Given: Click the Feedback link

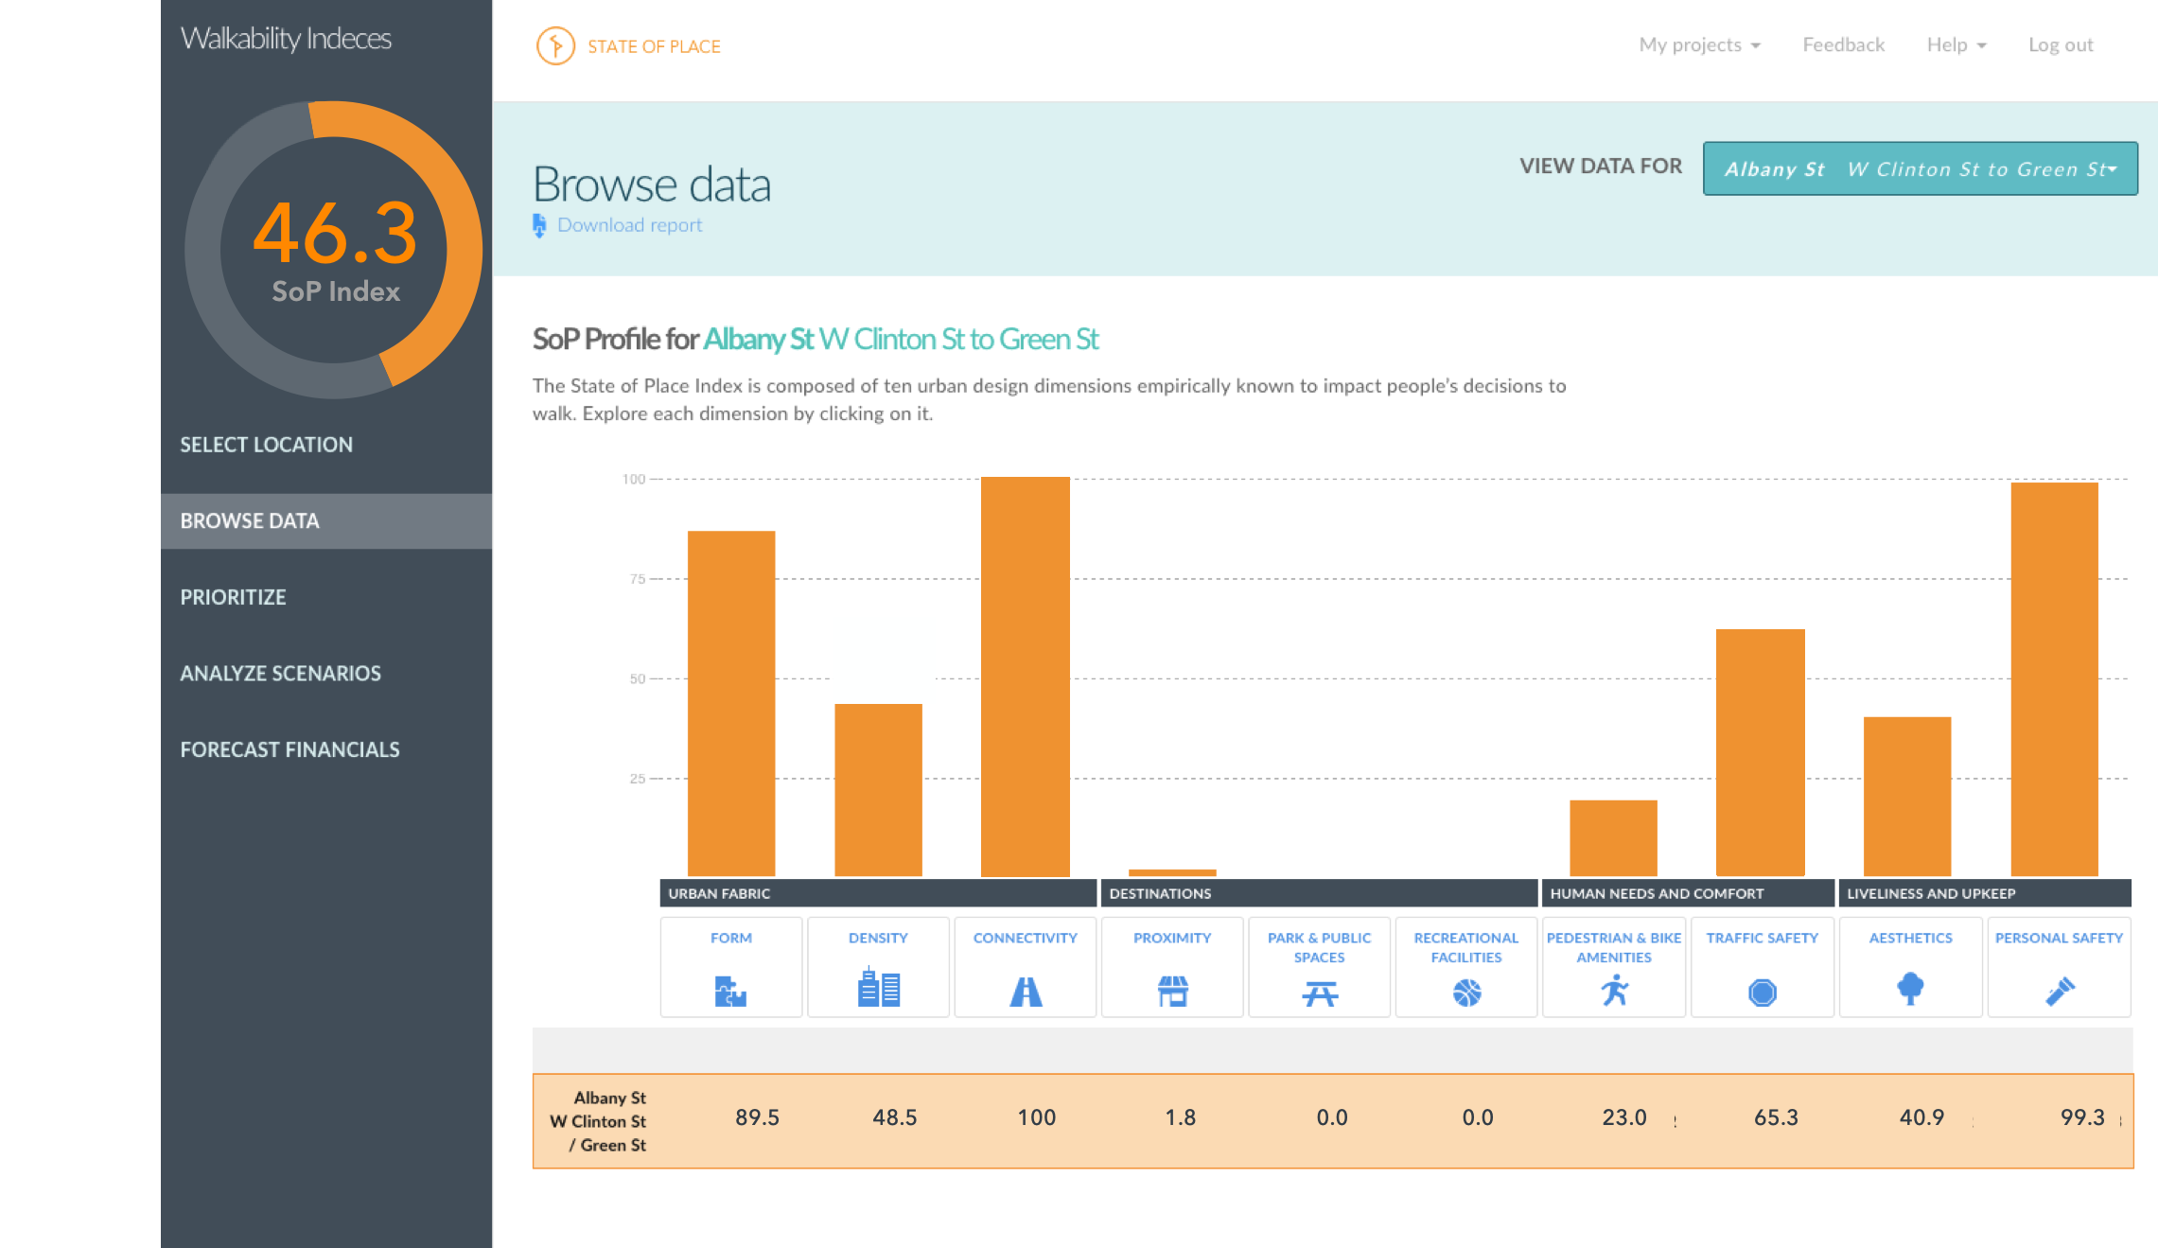Looking at the screenshot, I should (x=1843, y=44).
